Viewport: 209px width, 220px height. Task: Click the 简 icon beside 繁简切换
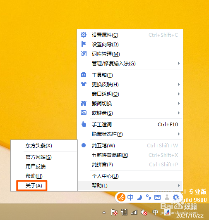(x=84, y=104)
